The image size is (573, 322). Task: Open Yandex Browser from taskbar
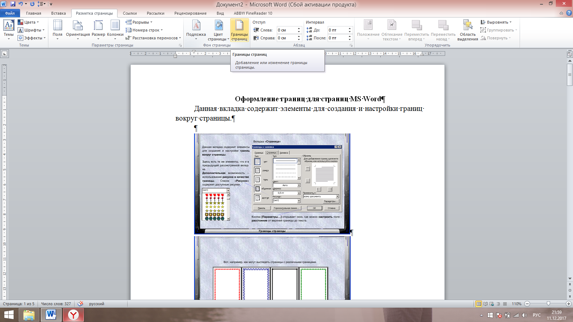coord(73,315)
